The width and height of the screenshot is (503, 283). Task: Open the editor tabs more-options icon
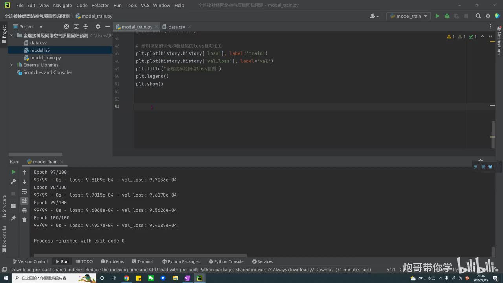click(490, 27)
